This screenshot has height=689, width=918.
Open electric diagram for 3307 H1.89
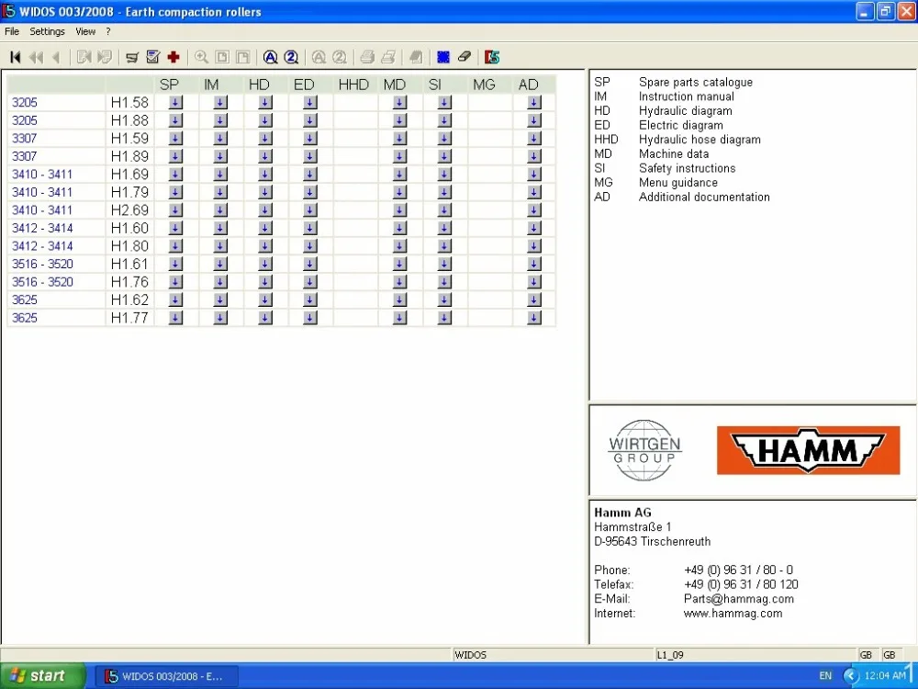(310, 156)
